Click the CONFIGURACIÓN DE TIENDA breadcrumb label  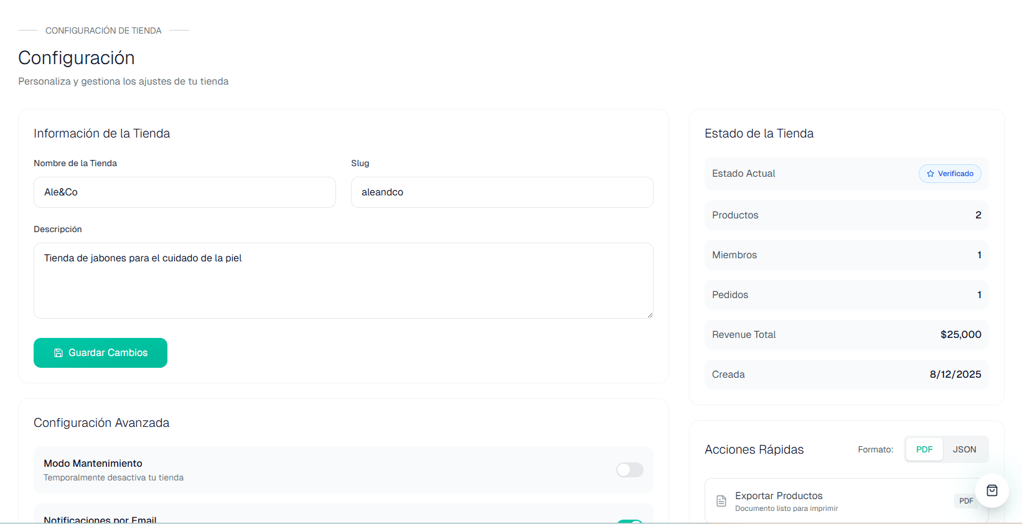coord(103,30)
